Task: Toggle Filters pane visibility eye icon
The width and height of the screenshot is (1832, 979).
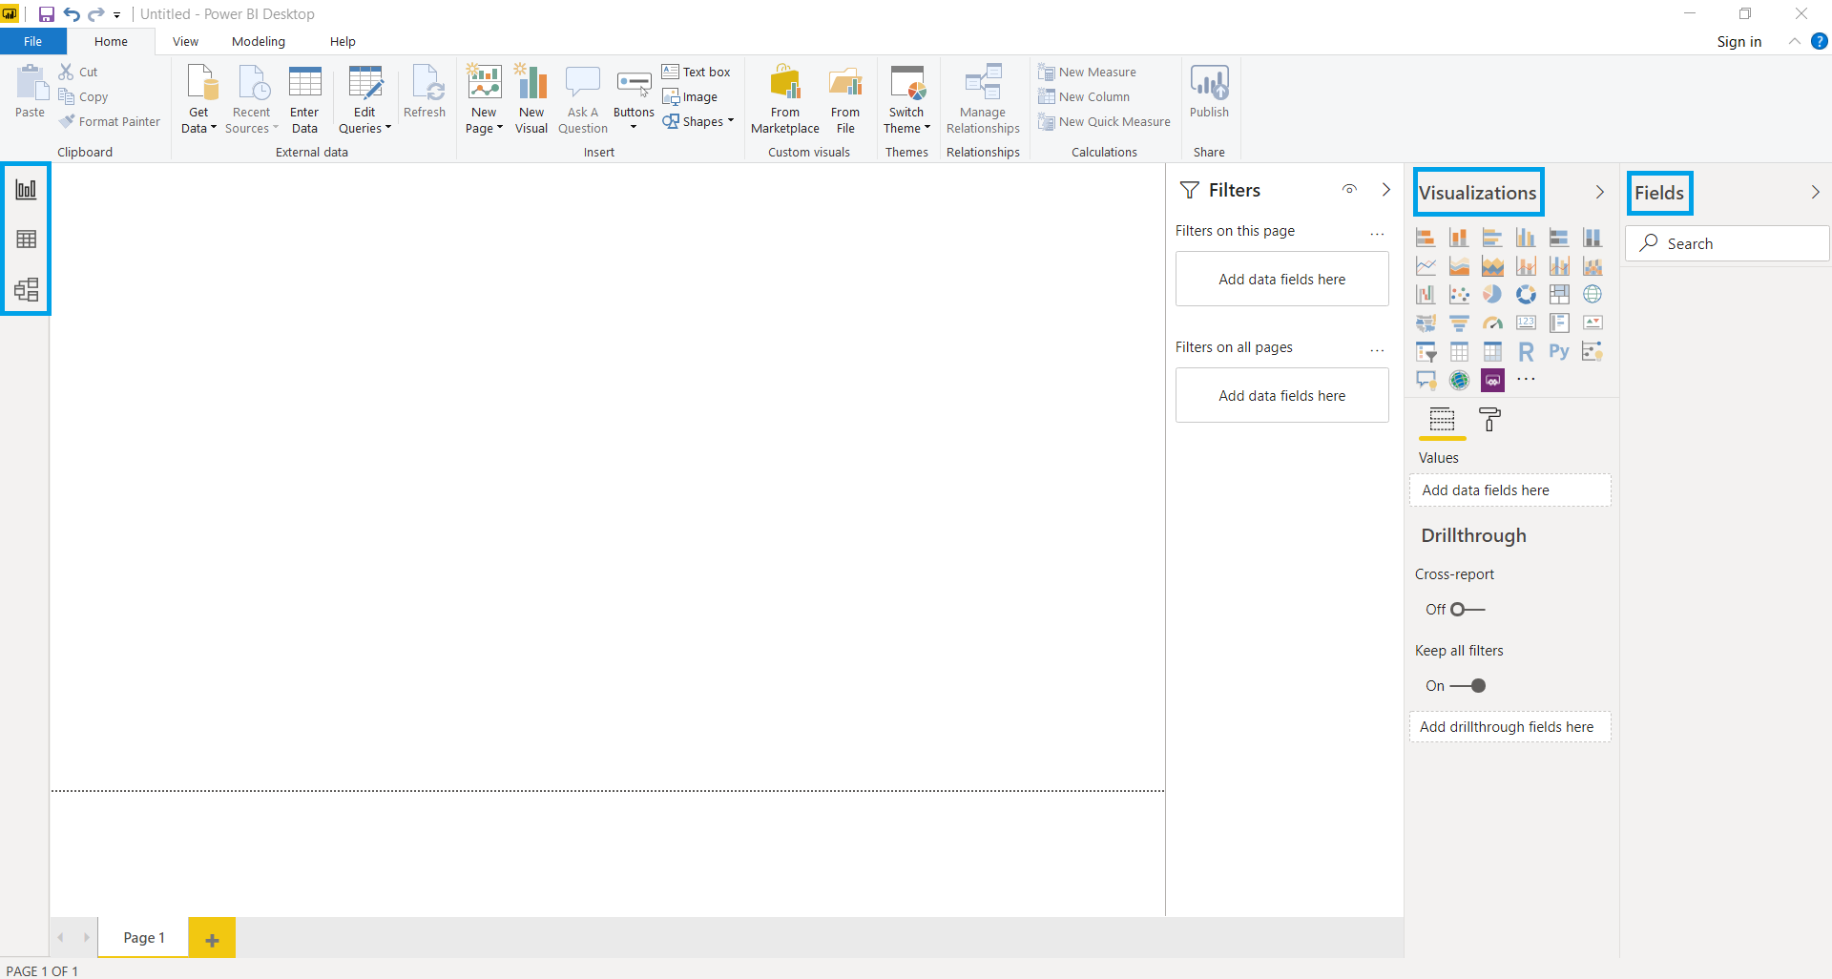Action: (x=1349, y=190)
